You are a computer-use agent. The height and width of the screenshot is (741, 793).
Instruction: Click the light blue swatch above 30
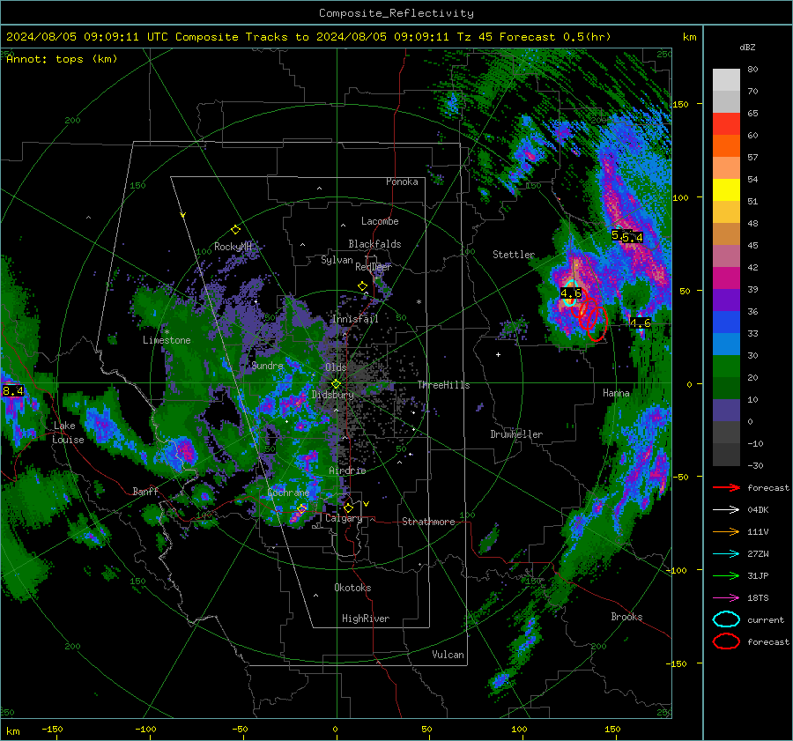726,344
